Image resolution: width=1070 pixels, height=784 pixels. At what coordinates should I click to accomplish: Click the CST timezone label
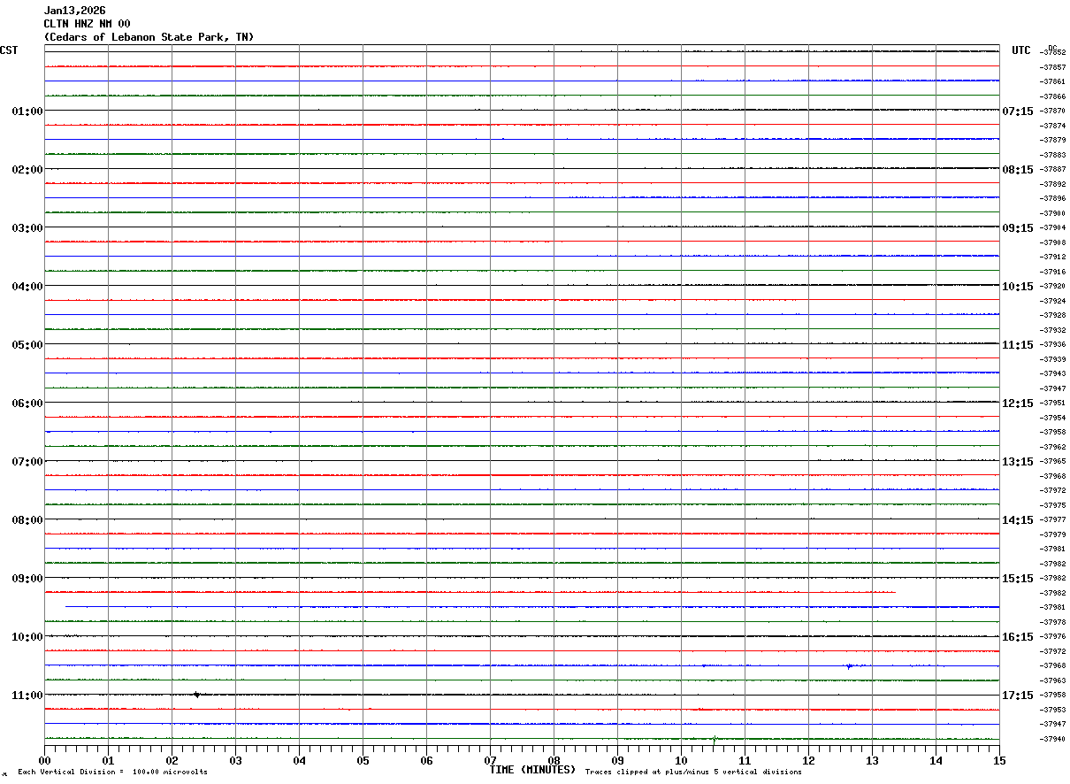pyautogui.click(x=9, y=50)
